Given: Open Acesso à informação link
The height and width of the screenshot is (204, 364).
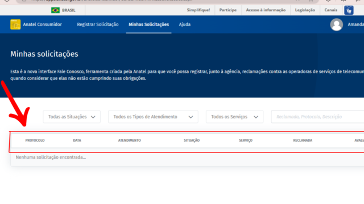Looking at the screenshot, I should point(266,10).
